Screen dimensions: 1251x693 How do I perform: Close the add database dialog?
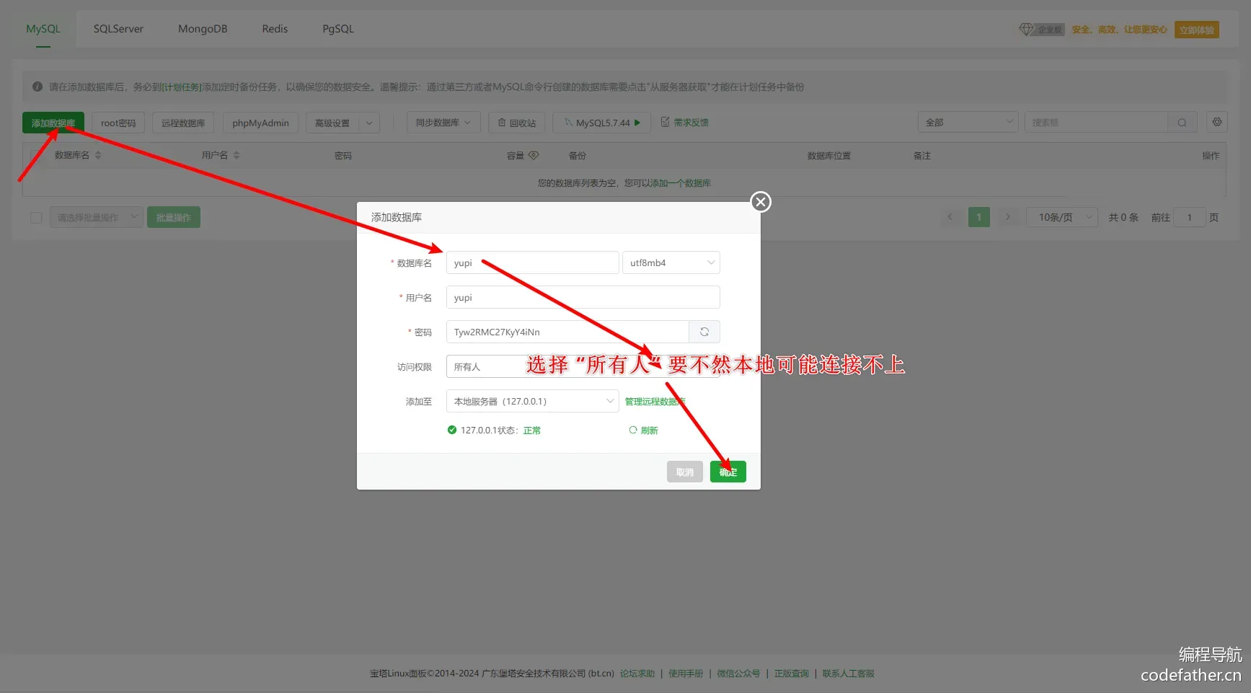point(760,202)
